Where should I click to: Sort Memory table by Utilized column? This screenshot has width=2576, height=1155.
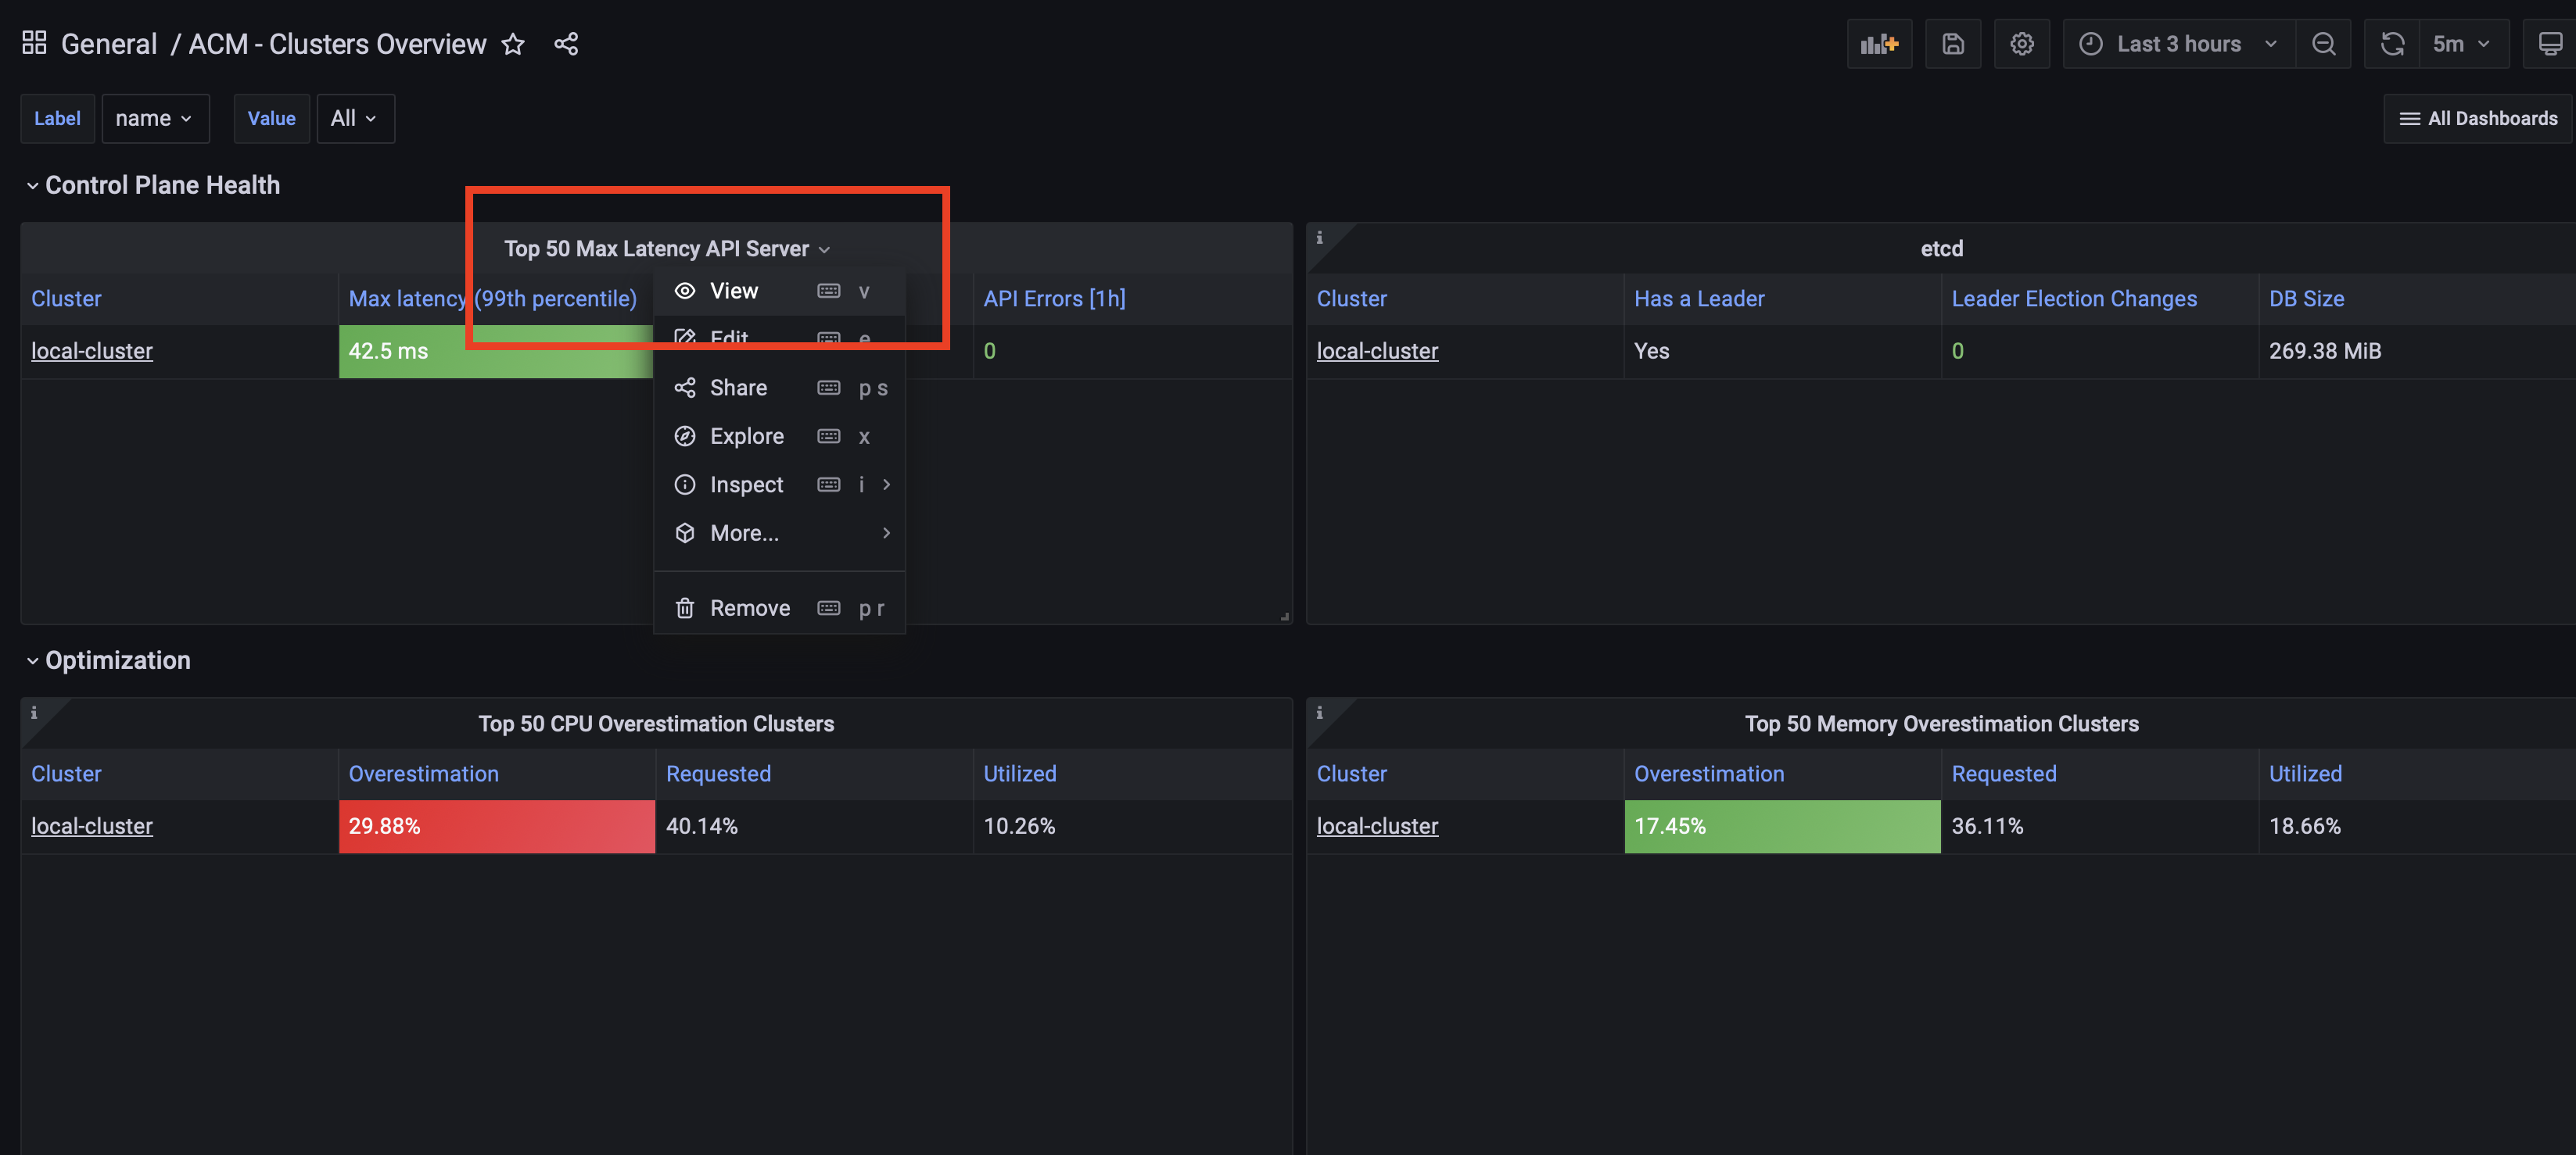coord(2305,774)
